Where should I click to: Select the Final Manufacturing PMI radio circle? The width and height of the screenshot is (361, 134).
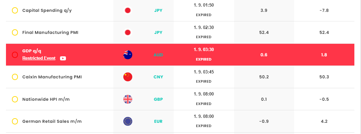pos(15,33)
